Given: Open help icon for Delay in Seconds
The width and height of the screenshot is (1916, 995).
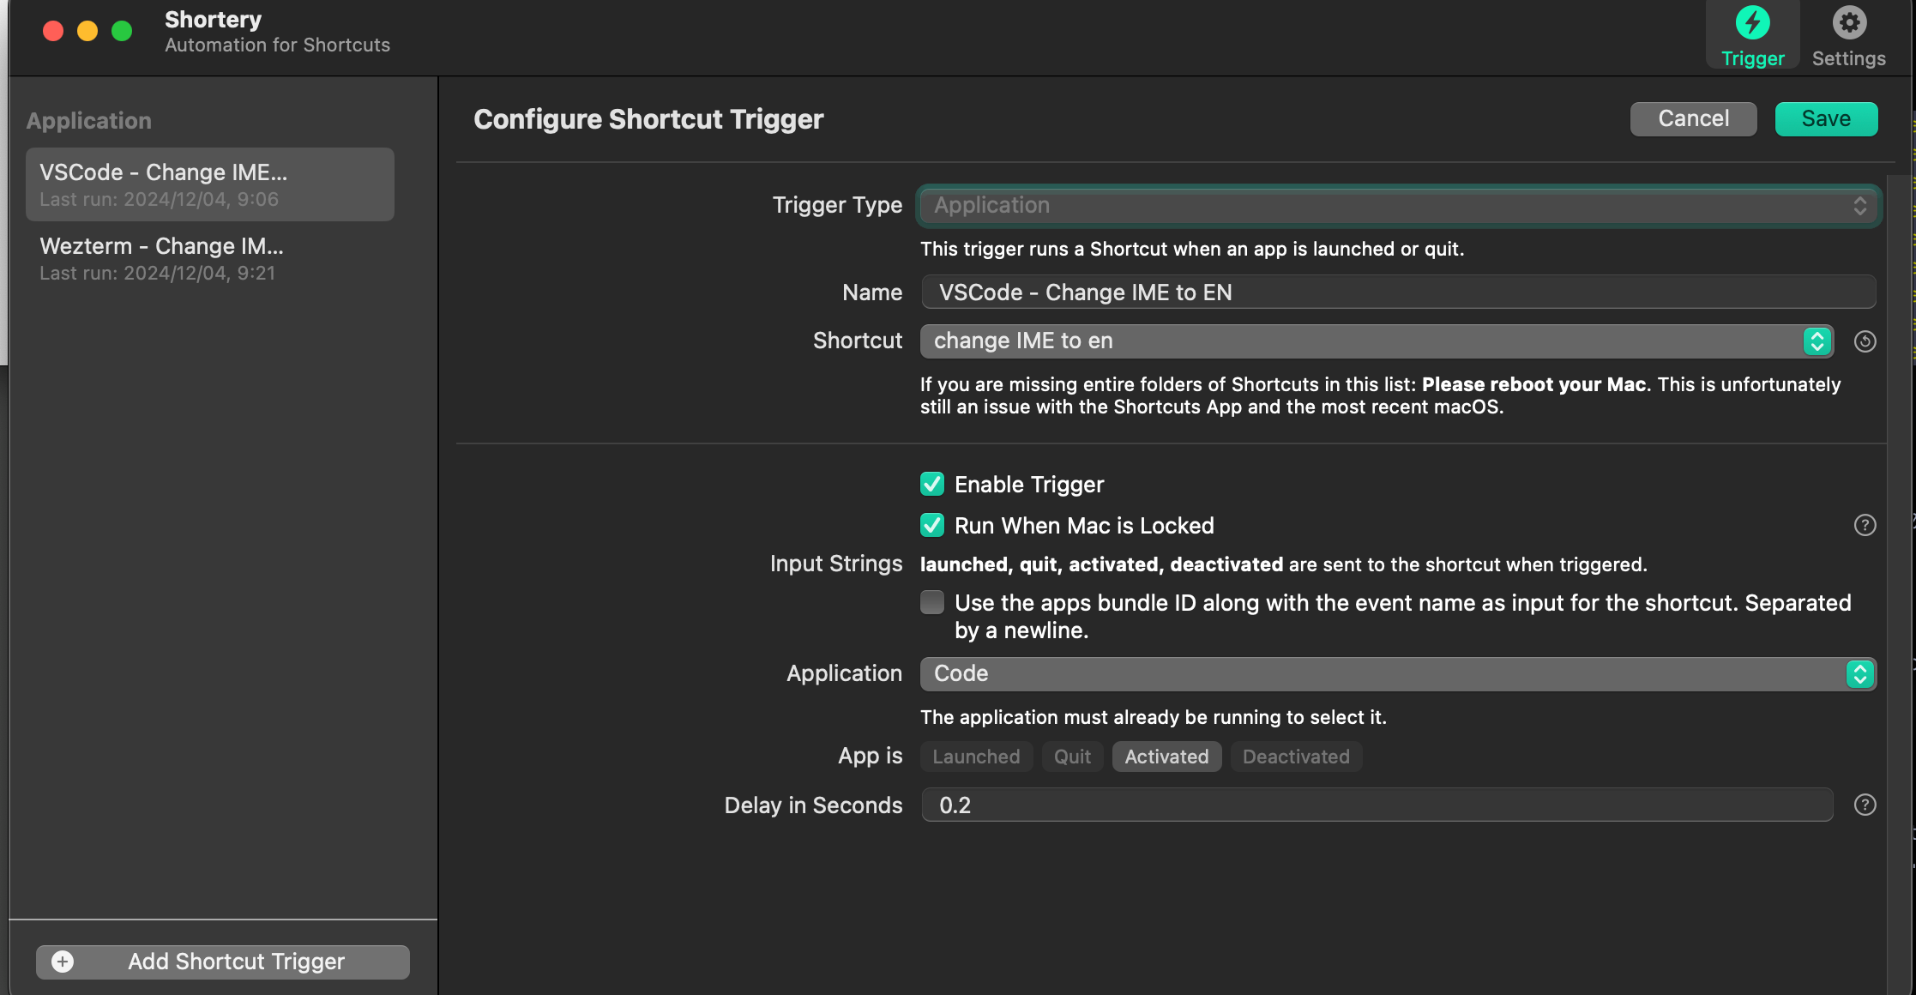Looking at the screenshot, I should 1865,805.
